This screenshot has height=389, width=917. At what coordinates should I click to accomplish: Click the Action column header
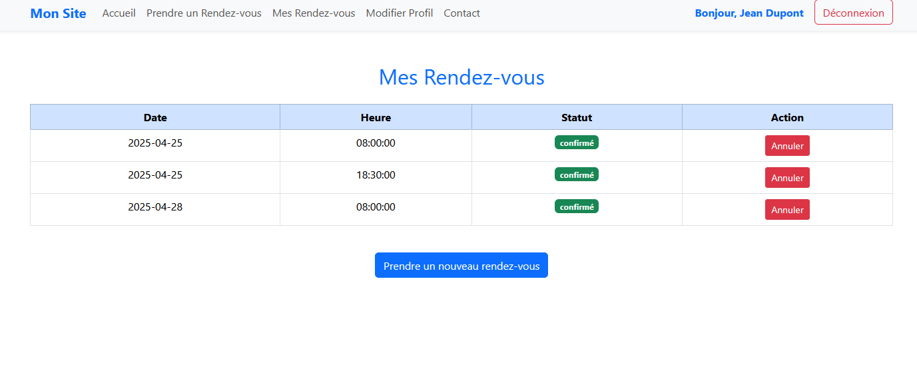[787, 117]
